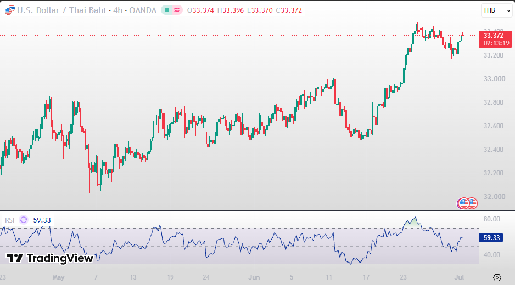The image size is (515, 285).
Task: Open chart settings gear icon
Action: coord(497,277)
